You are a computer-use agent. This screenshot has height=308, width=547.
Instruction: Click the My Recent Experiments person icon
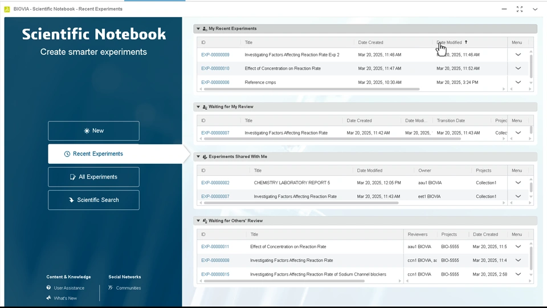205,29
